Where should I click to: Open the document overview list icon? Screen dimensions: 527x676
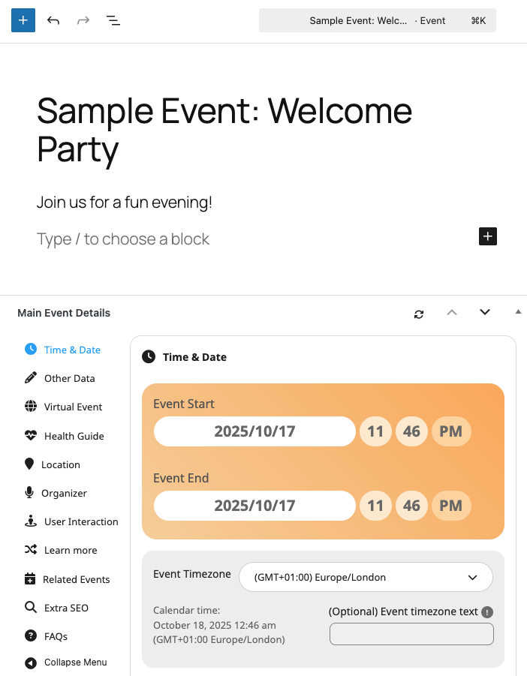113,20
